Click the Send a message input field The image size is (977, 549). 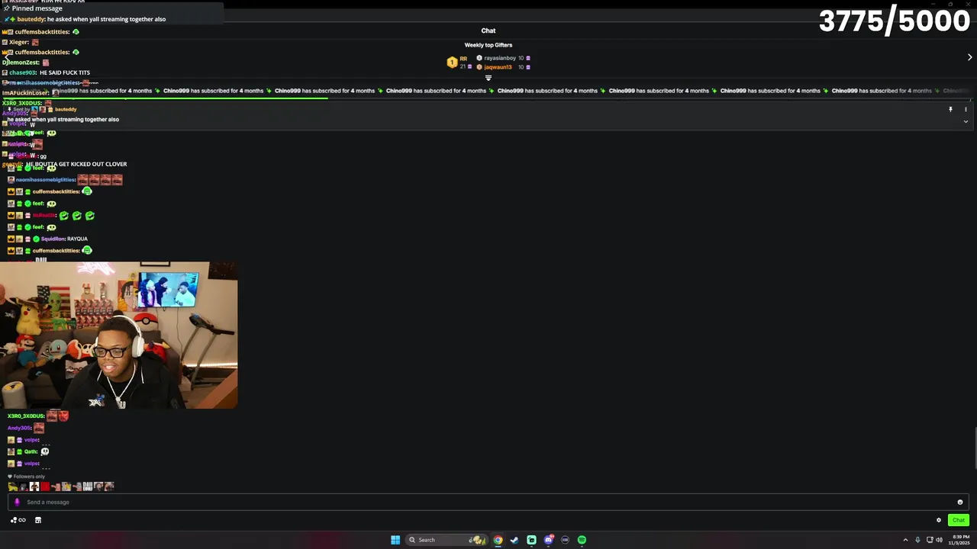(488, 502)
